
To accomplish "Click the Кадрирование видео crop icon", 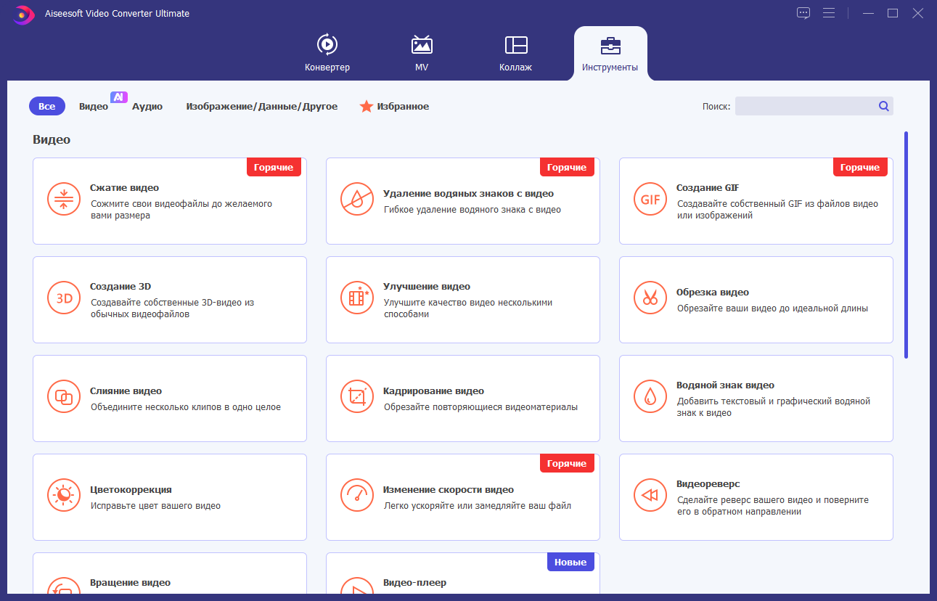I will (358, 396).
